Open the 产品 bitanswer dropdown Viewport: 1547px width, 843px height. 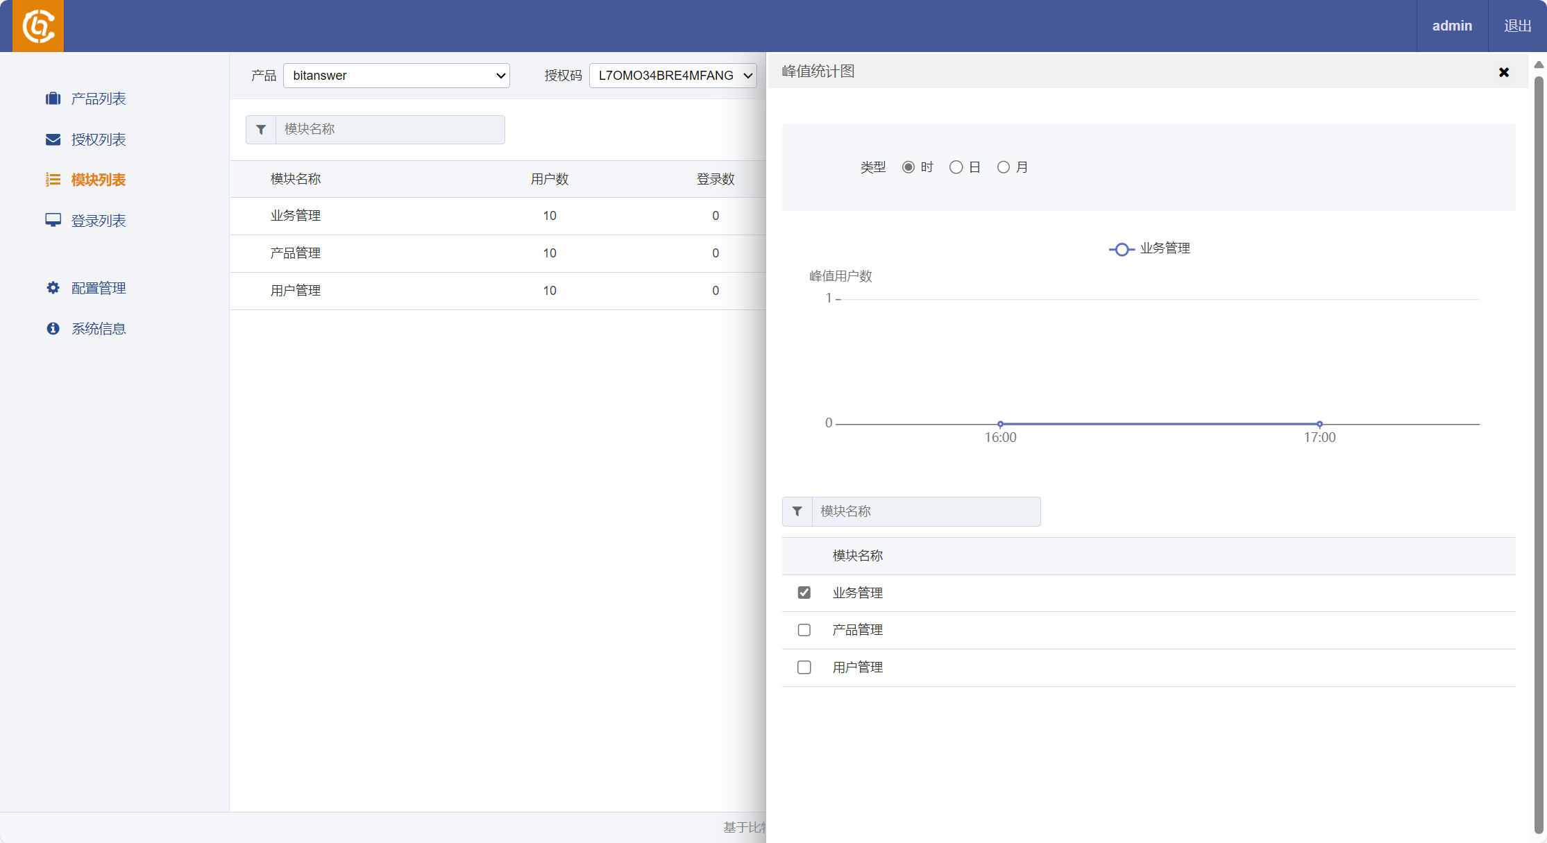(x=396, y=76)
